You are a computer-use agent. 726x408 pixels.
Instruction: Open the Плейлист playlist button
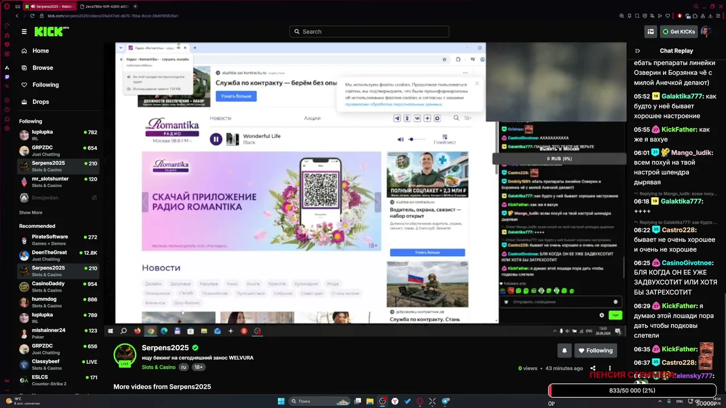[445, 139]
